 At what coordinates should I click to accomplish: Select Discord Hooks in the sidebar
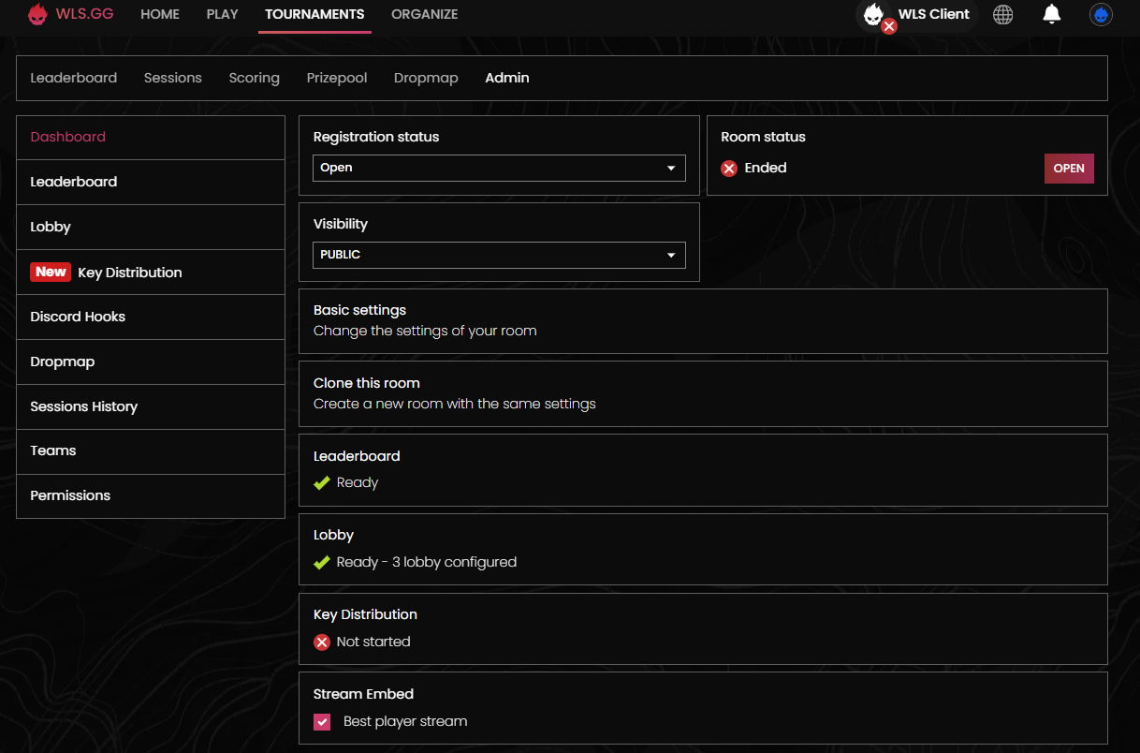[x=78, y=317]
